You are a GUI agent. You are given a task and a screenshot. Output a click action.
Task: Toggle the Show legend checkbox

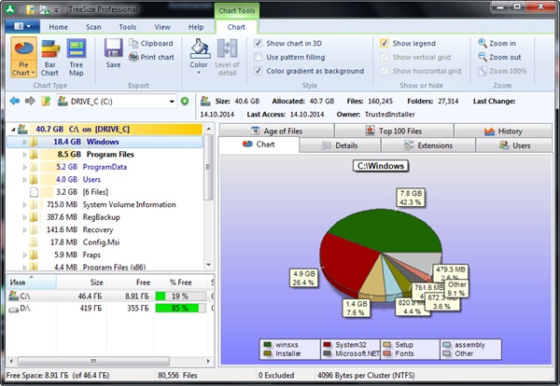[385, 43]
